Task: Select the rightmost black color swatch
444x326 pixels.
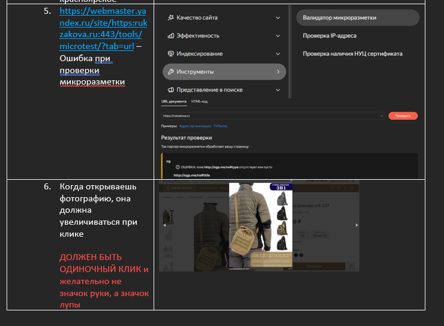Action: click(301, 255)
